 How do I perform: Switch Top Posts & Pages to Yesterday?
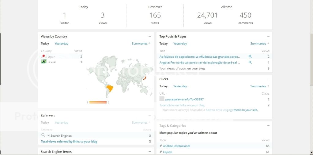coord(180,44)
